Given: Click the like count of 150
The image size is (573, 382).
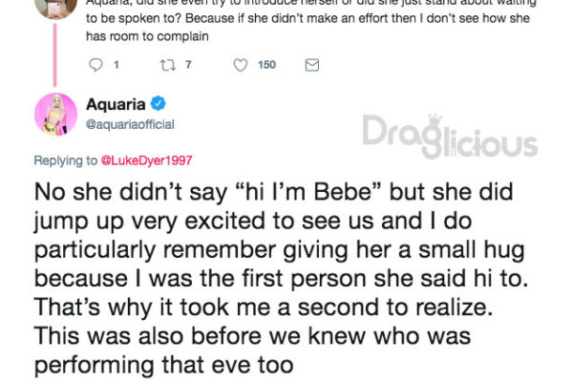Looking at the screenshot, I should (x=266, y=65).
